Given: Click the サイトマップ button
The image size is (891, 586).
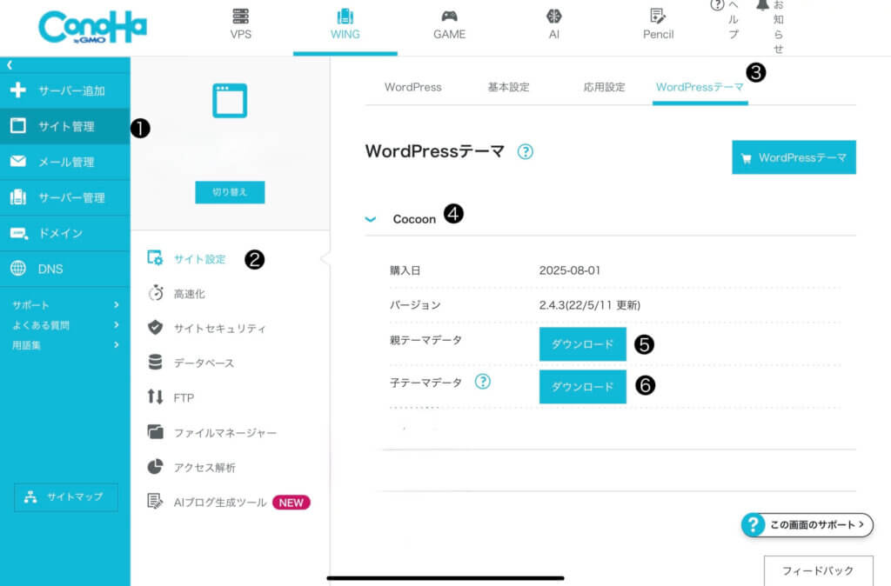Looking at the screenshot, I should pos(66,497).
